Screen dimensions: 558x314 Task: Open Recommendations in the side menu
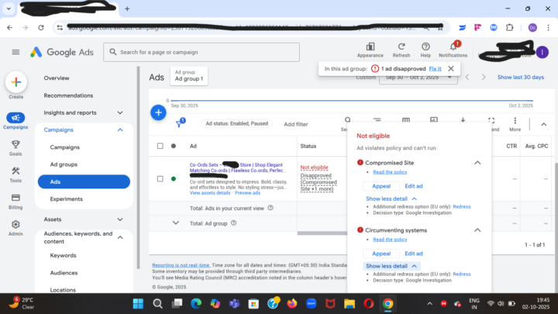[x=68, y=95]
